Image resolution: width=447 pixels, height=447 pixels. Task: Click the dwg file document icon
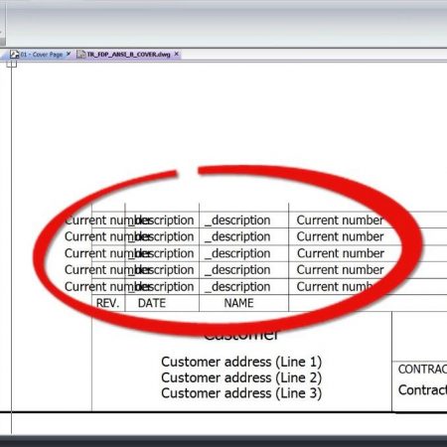[x=81, y=55]
